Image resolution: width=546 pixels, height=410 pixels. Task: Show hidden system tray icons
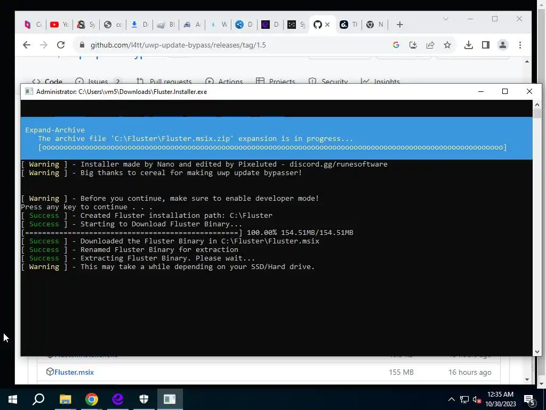(x=451, y=399)
